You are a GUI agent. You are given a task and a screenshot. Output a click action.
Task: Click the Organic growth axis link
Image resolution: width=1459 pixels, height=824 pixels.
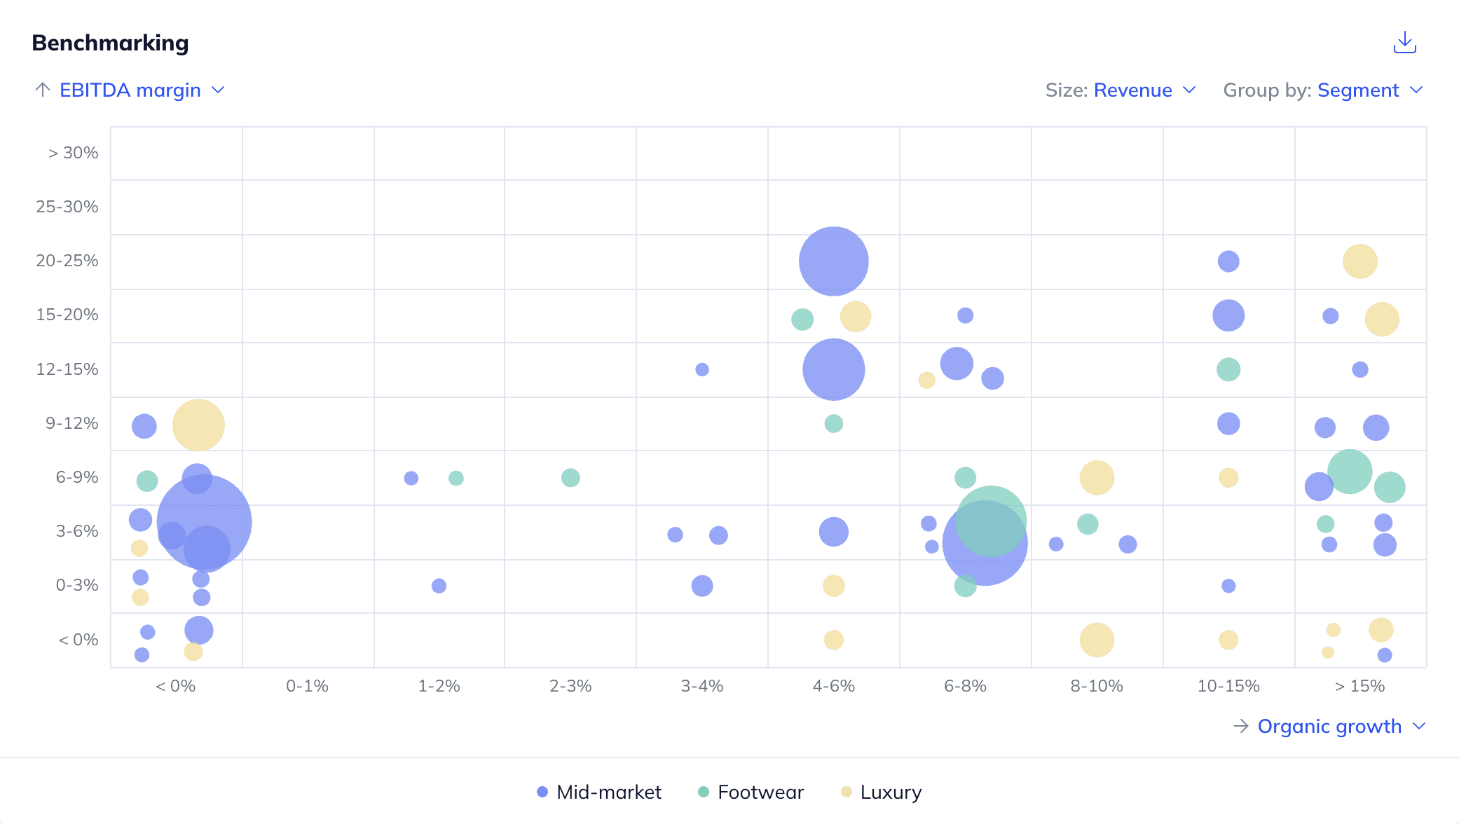[x=1329, y=726]
